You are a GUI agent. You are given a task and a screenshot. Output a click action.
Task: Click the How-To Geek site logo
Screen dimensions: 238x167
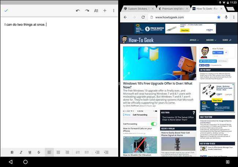tap(138, 40)
